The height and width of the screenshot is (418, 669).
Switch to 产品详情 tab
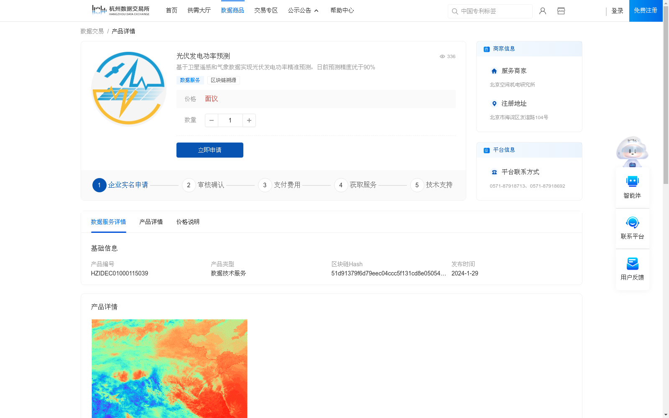151,222
